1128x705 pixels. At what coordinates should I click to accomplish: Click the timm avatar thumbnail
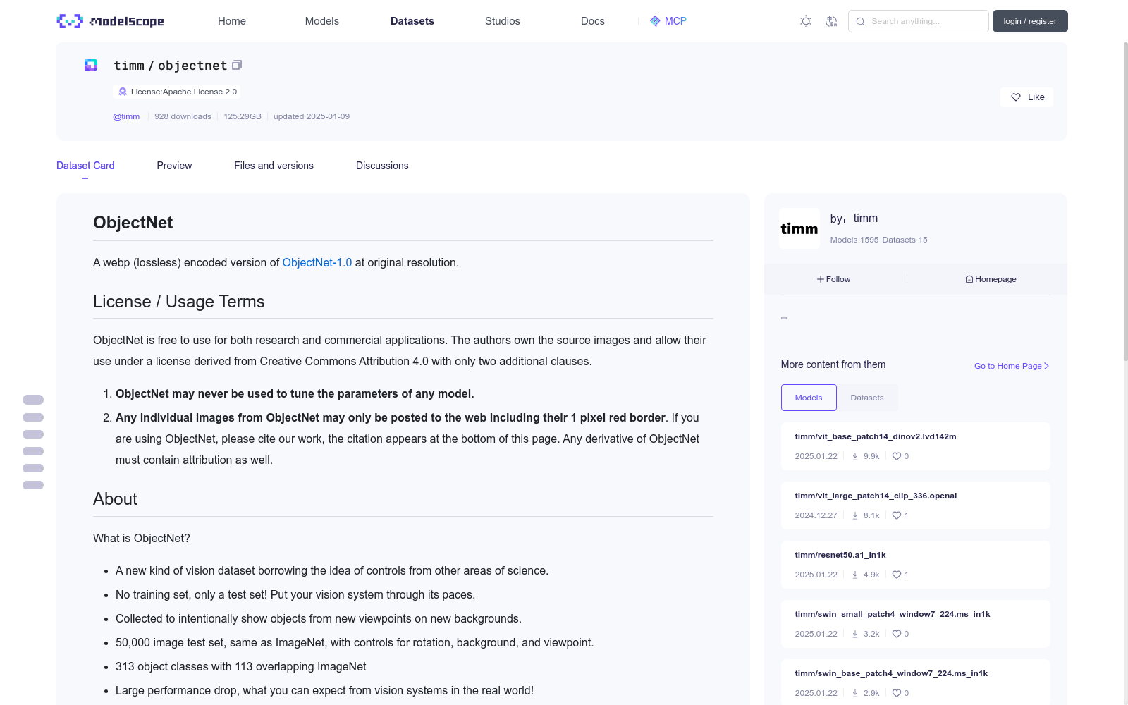click(799, 228)
